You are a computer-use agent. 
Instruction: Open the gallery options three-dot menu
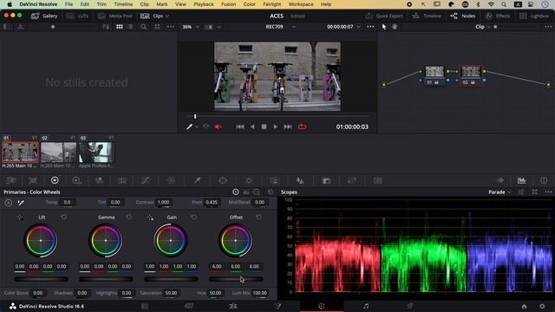pyautogui.click(x=171, y=27)
